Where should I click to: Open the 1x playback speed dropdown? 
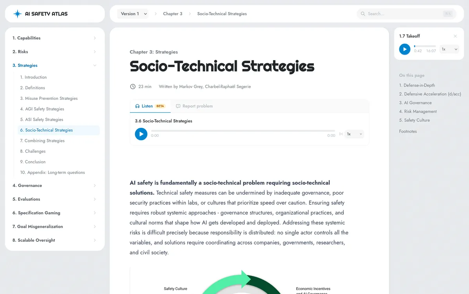coord(354,134)
